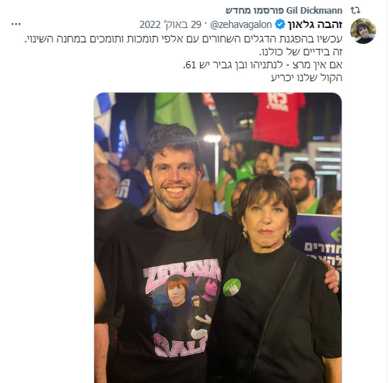Open the author's round profile picture

363,31
